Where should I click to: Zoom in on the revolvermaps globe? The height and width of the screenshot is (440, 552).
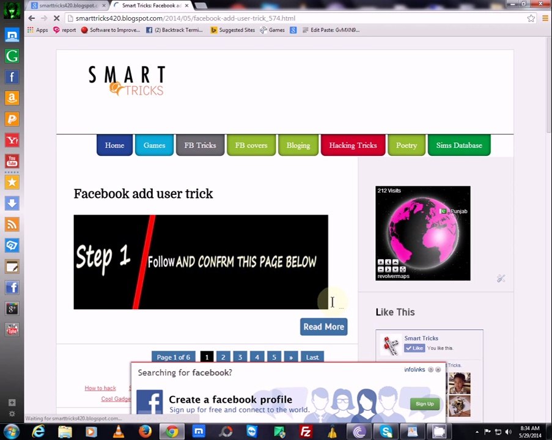(381, 262)
